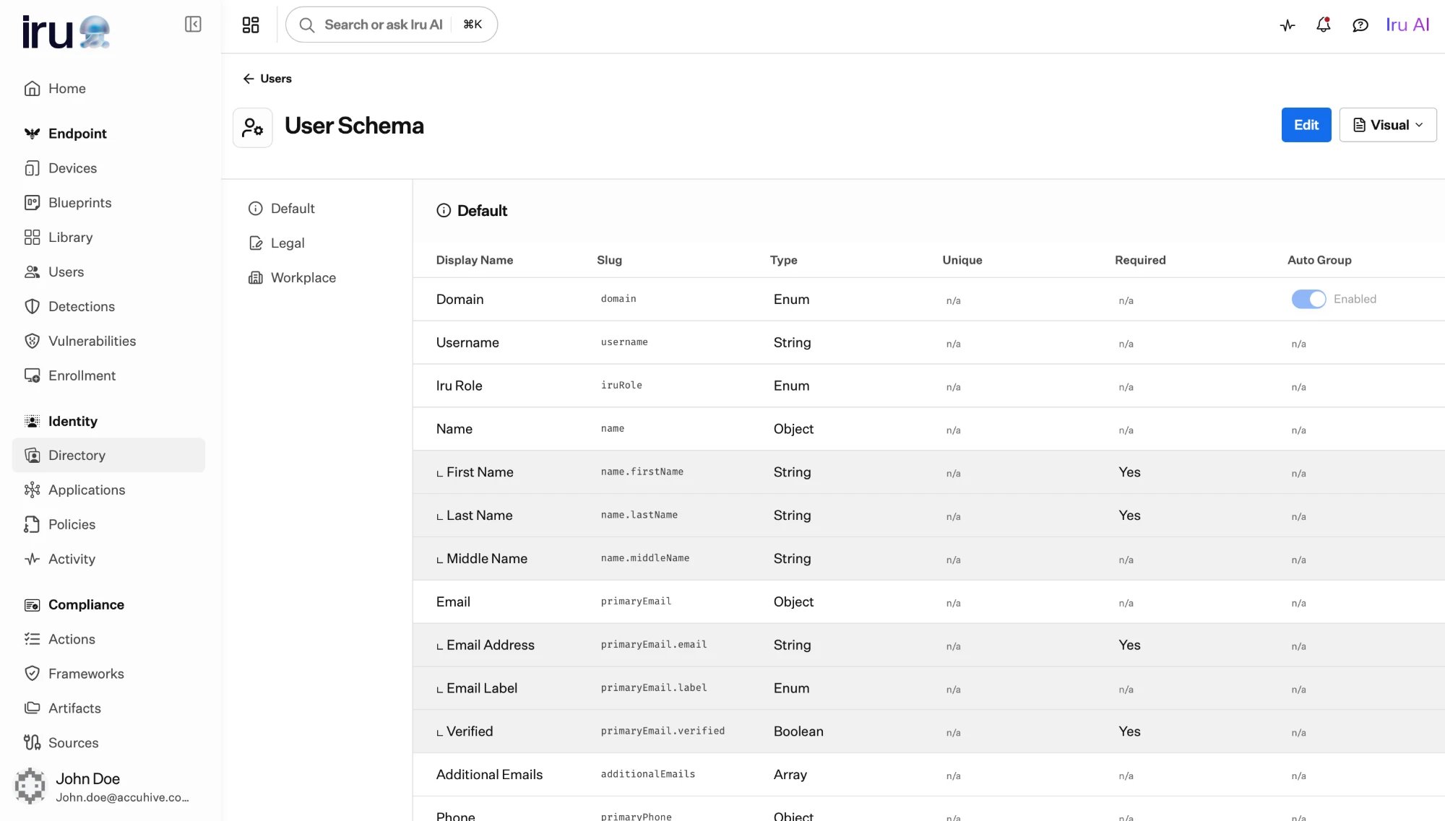Open the Devices label in sidebar
The image size is (1445, 821).
72,168
